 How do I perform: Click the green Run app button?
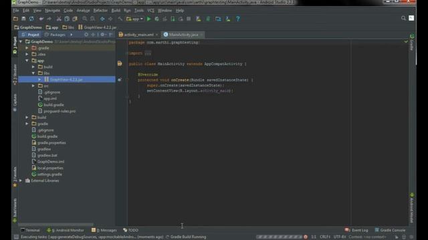148,19
